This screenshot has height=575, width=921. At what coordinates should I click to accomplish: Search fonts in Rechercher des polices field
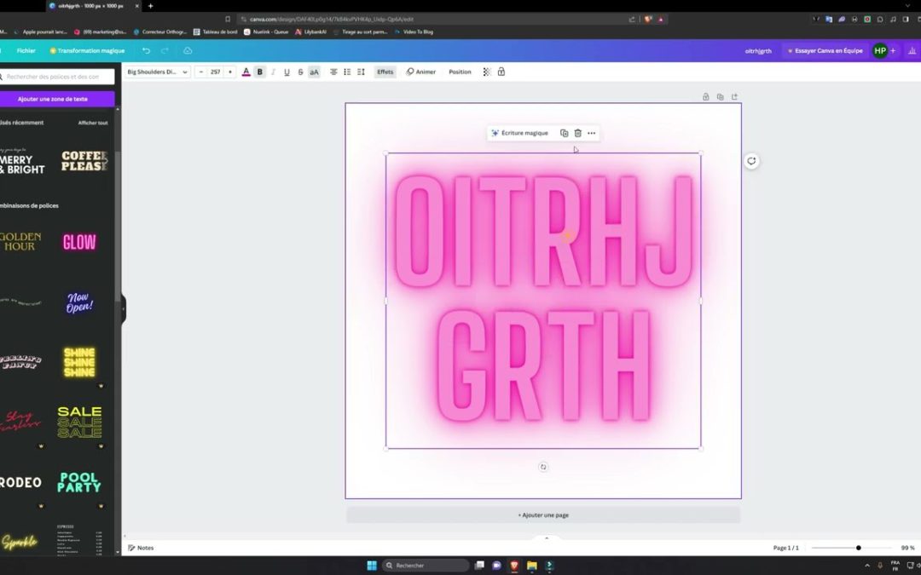(57, 77)
